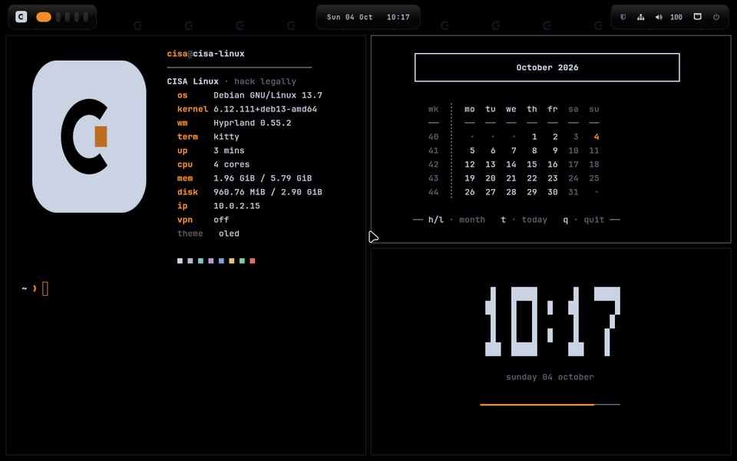The width and height of the screenshot is (737, 461).
Task: Click the h/l month navigation hint
Action: coord(456,220)
